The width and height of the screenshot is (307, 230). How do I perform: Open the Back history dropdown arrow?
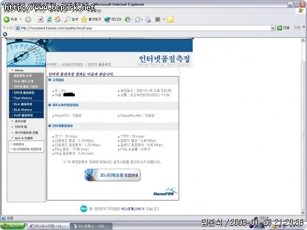click(21, 20)
